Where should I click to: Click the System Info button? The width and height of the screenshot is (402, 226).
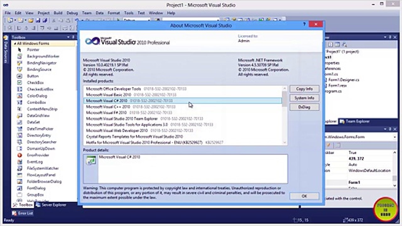pos(304,98)
